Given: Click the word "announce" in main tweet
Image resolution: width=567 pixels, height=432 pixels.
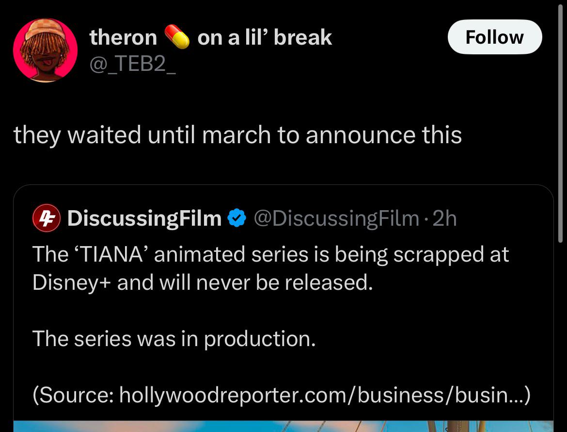Looking at the screenshot, I should point(360,135).
